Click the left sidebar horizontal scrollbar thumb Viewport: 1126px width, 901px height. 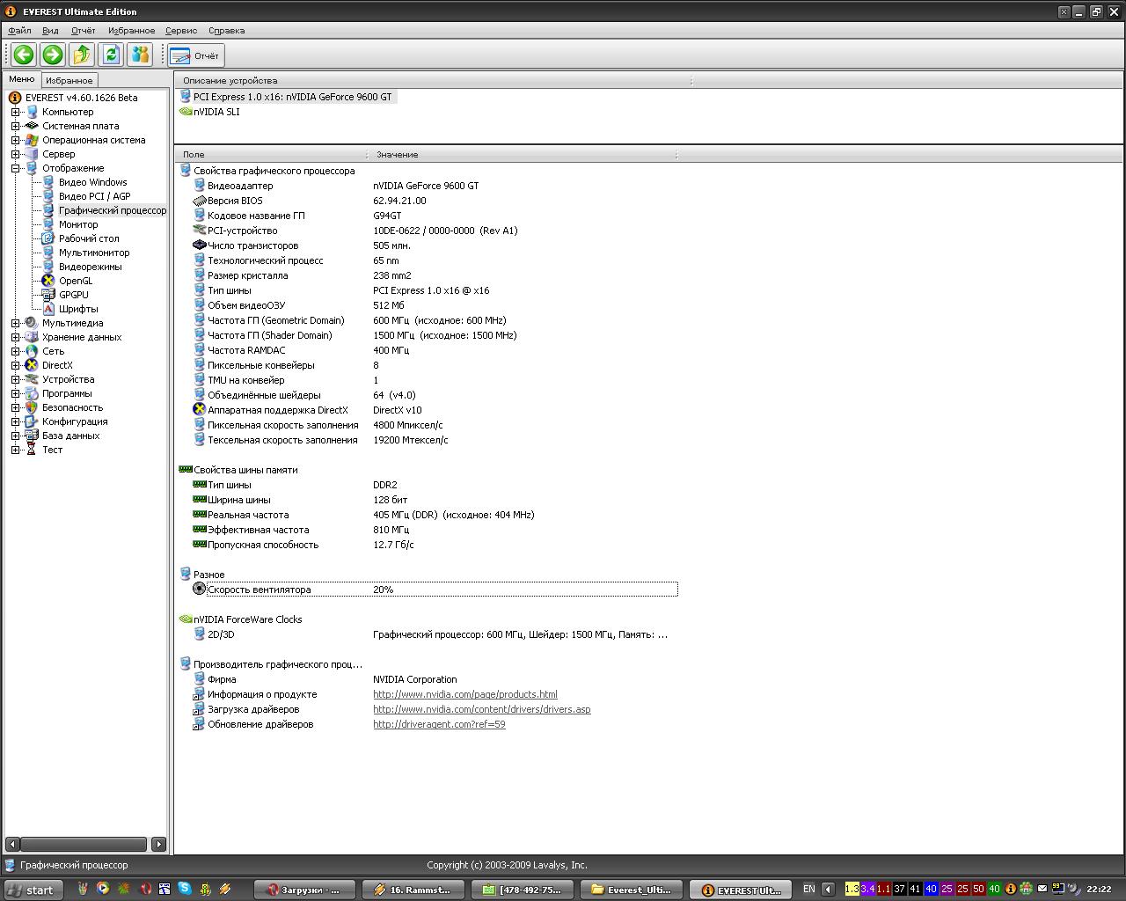click(83, 844)
